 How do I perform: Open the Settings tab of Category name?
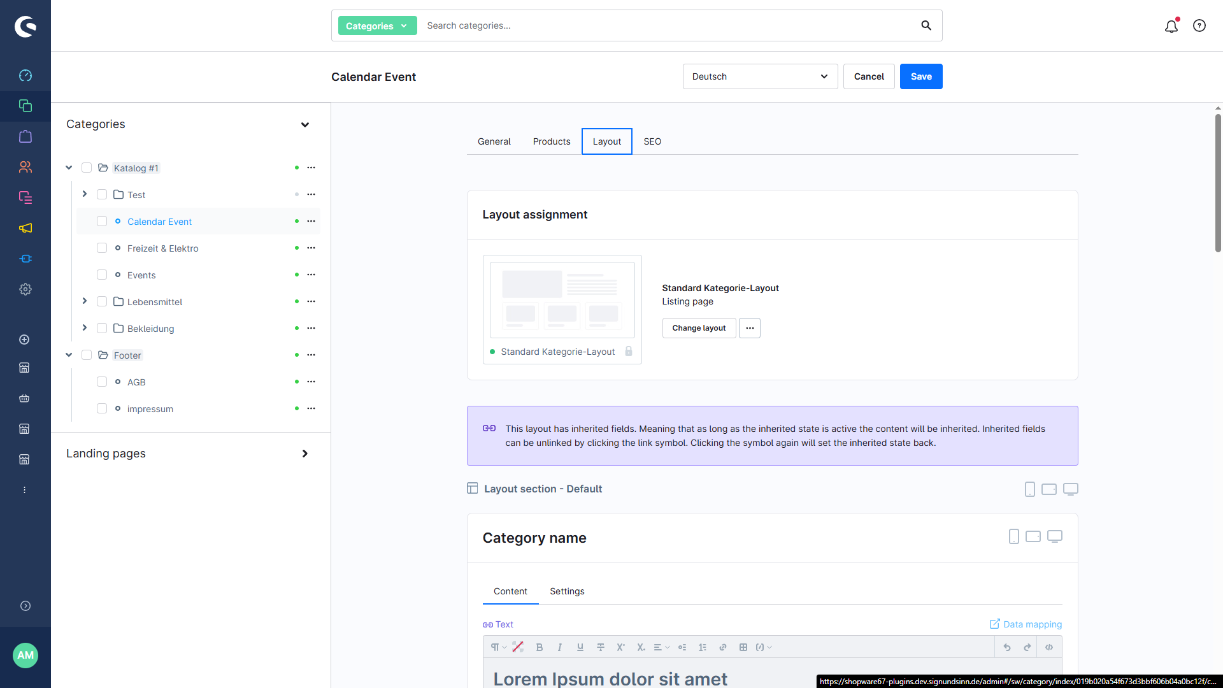[566, 591]
